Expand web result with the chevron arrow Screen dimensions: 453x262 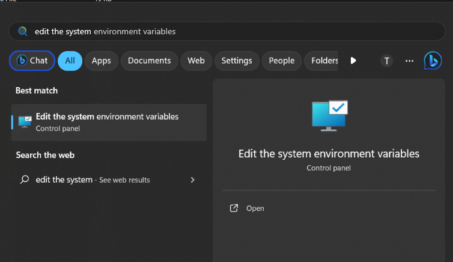pyautogui.click(x=193, y=180)
